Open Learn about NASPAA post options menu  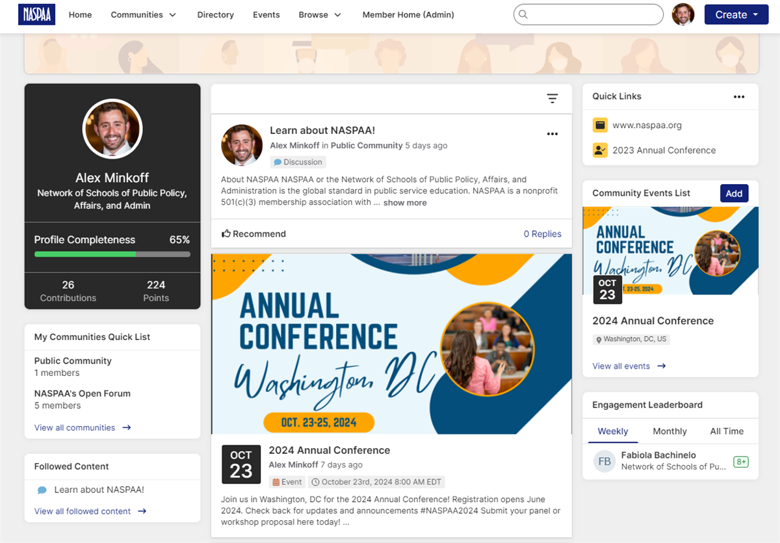click(552, 134)
